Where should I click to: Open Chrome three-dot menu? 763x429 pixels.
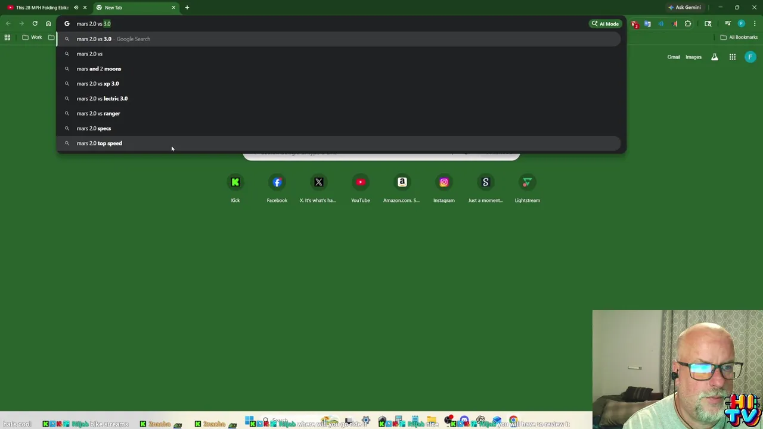click(755, 24)
